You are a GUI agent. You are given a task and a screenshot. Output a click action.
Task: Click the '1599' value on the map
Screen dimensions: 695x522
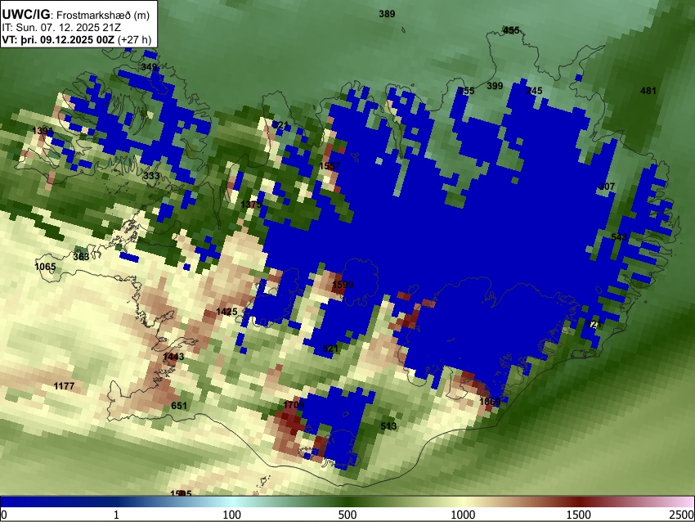pos(343,285)
